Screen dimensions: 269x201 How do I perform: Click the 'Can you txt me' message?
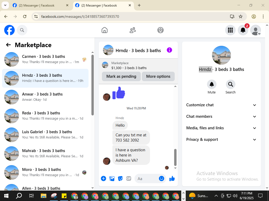(131, 138)
